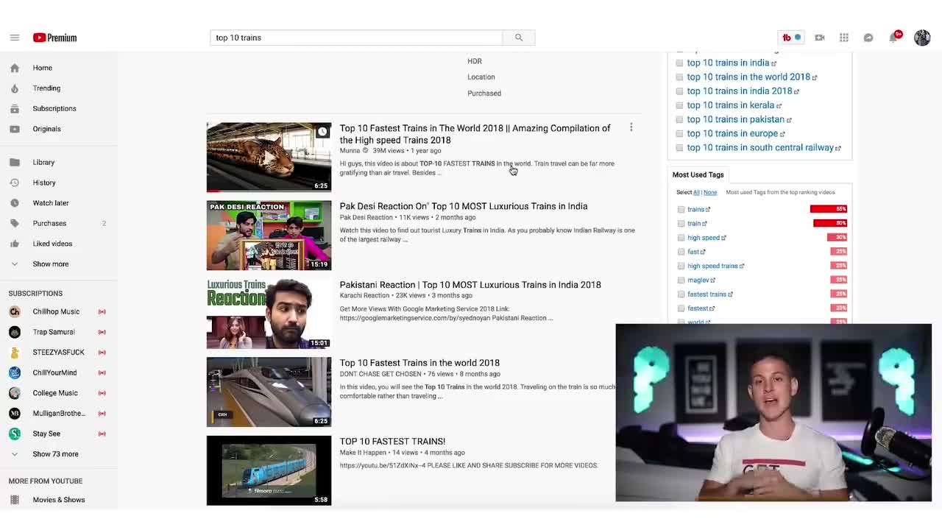942x530 pixels.
Task: Open the 'fast' tag link
Action: pos(693,252)
